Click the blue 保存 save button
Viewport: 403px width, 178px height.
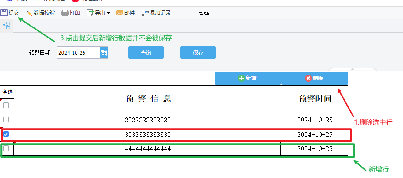(198, 53)
